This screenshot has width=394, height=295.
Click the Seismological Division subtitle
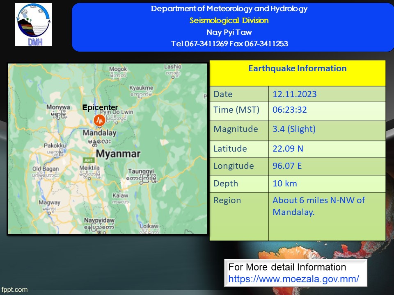[x=229, y=20]
